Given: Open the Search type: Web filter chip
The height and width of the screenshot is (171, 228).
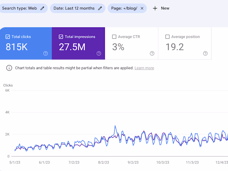Looking at the screenshot, I should (x=23, y=8).
